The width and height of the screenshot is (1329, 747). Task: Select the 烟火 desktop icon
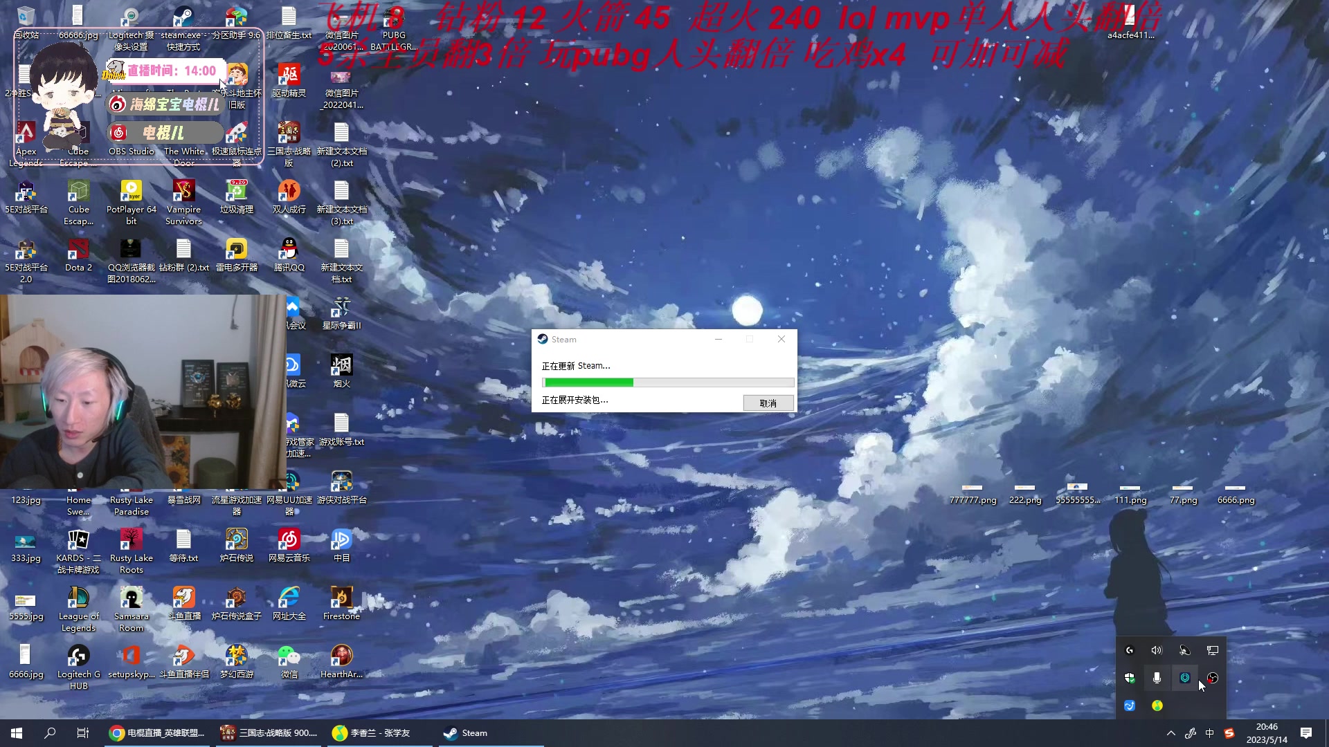341,371
